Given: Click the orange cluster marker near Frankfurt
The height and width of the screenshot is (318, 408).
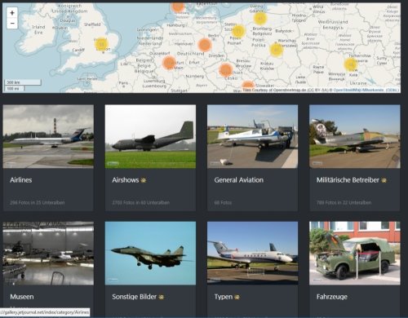Looking at the screenshot, I should pyautogui.click(x=169, y=63).
